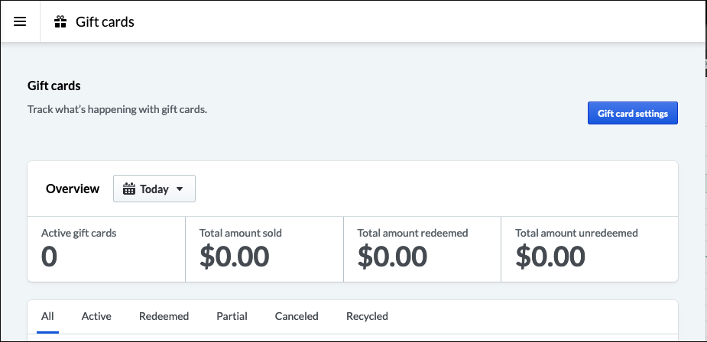Switch to the Active tab

pyautogui.click(x=96, y=316)
